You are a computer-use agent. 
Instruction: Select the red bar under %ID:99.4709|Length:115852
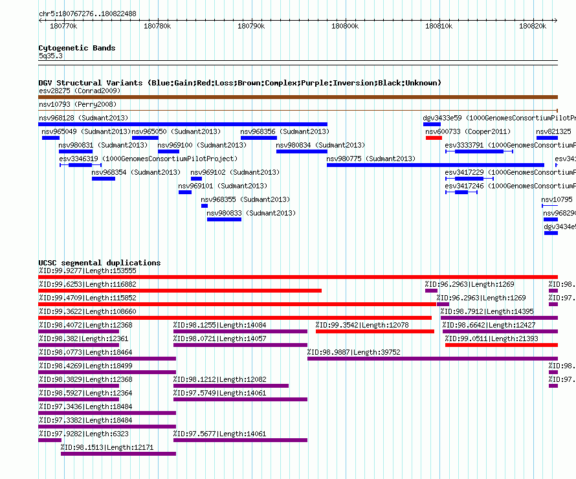(x=237, y=304)
